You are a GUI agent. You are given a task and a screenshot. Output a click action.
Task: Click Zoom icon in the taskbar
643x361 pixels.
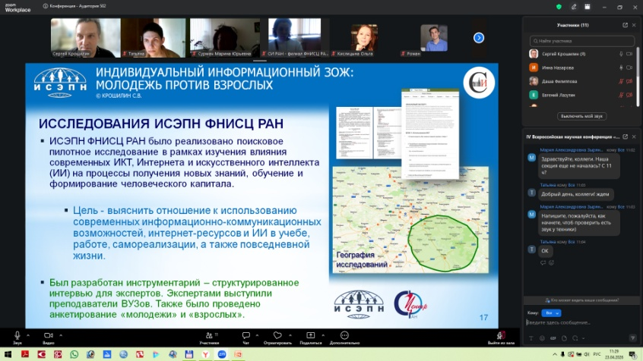pos(222,354)
